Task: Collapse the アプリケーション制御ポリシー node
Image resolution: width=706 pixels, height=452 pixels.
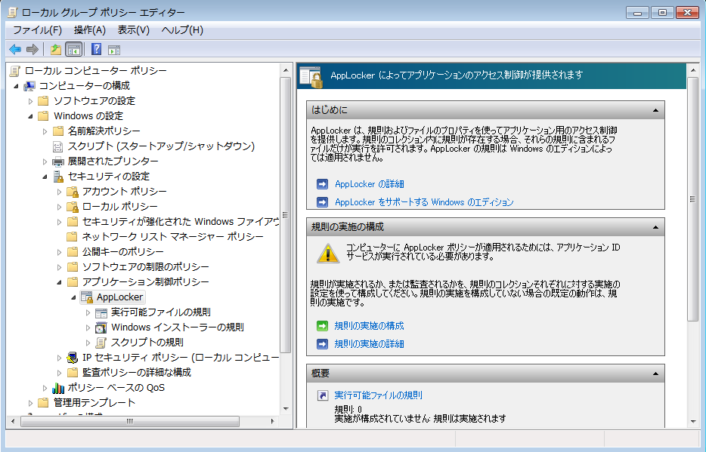Action: (60, 282)
